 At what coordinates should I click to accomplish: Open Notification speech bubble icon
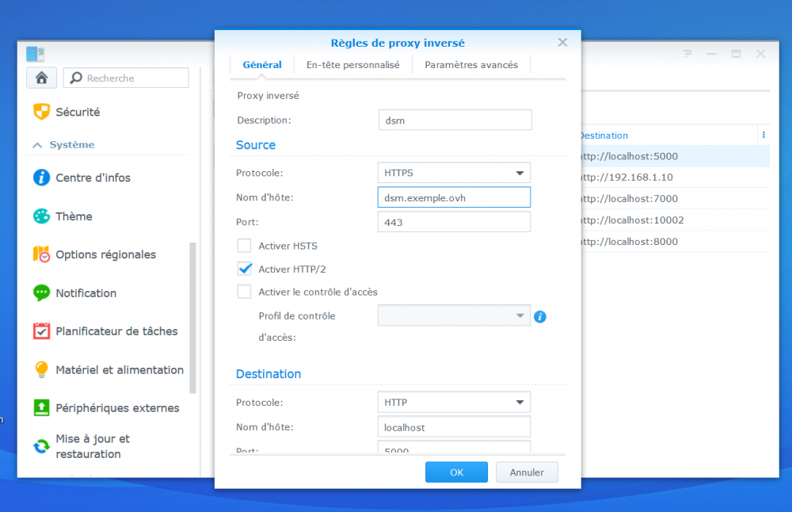tap(41, 292)
